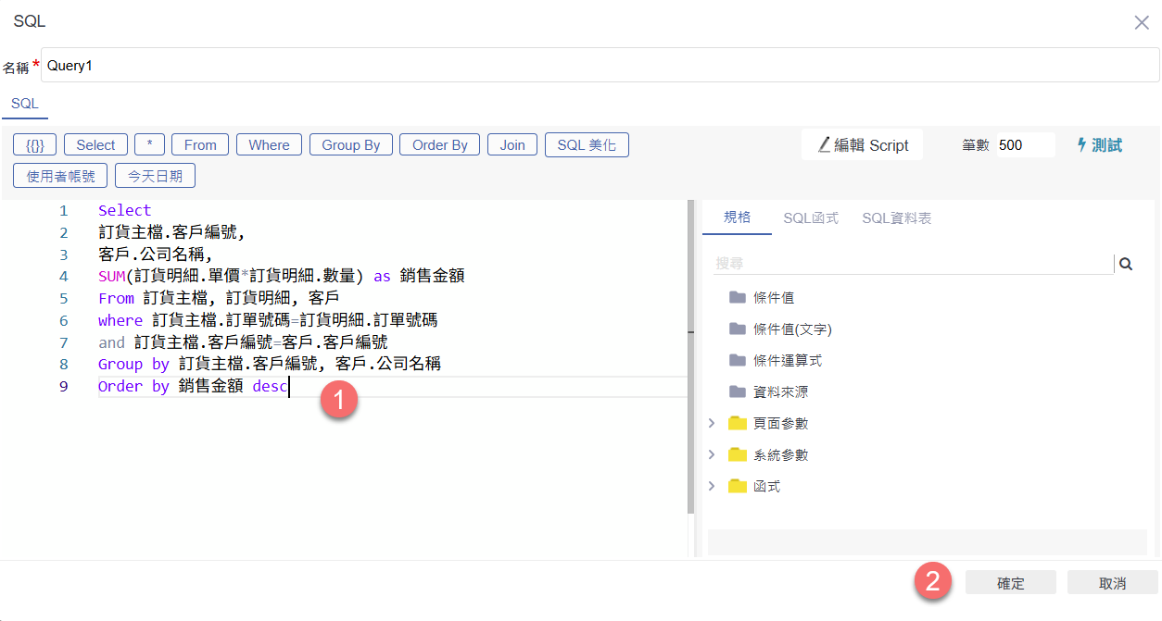Click the search magnifier icon
The image size is (1162, 621).
coord(1126,264)
